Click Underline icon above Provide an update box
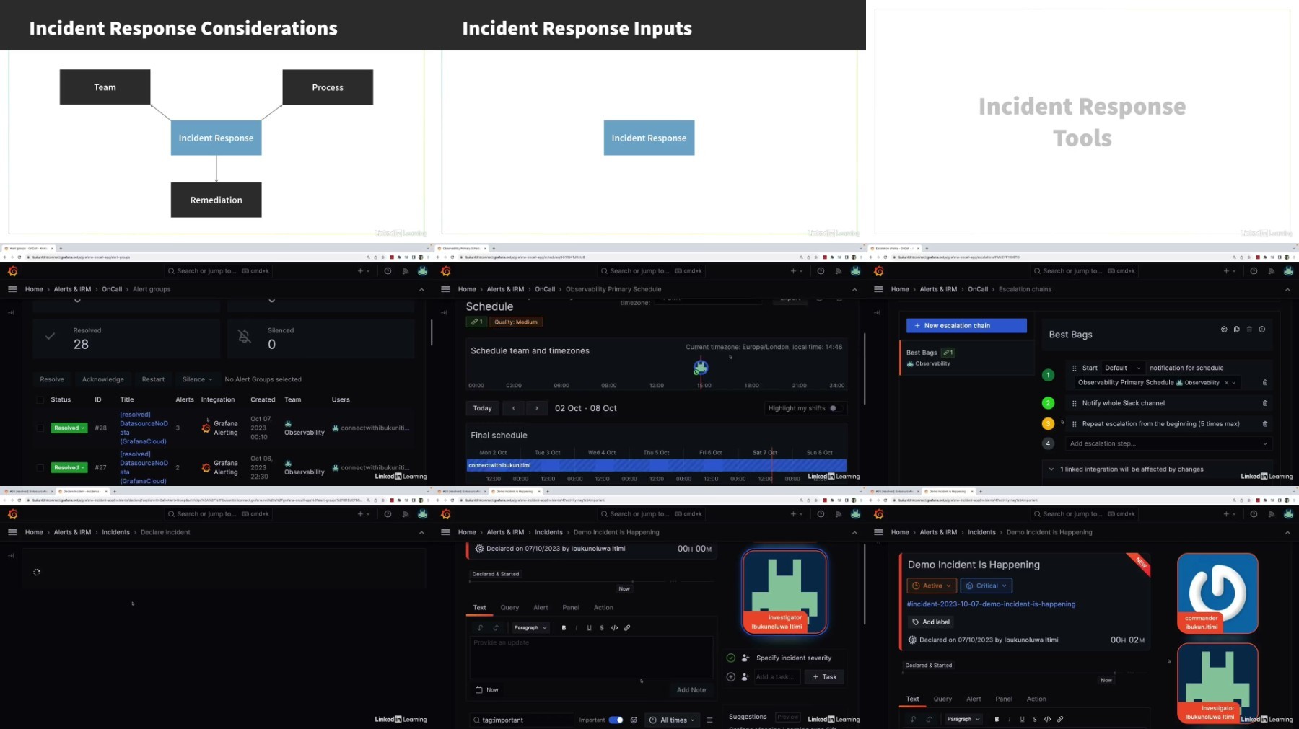 click(x=589, y=628)
